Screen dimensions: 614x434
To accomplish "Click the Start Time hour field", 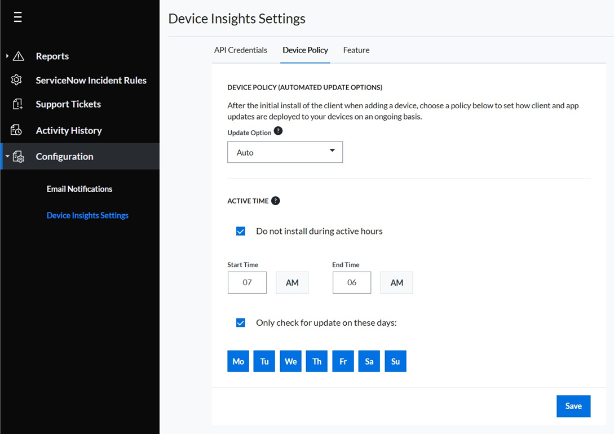I will point(247,282).
